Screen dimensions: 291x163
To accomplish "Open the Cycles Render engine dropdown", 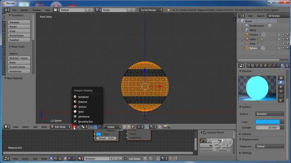I will pos(151,10).
